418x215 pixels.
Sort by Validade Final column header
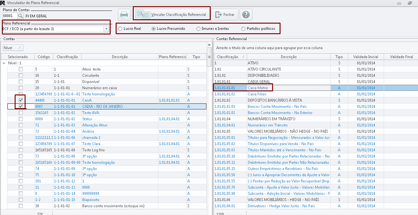click(401, 57)
